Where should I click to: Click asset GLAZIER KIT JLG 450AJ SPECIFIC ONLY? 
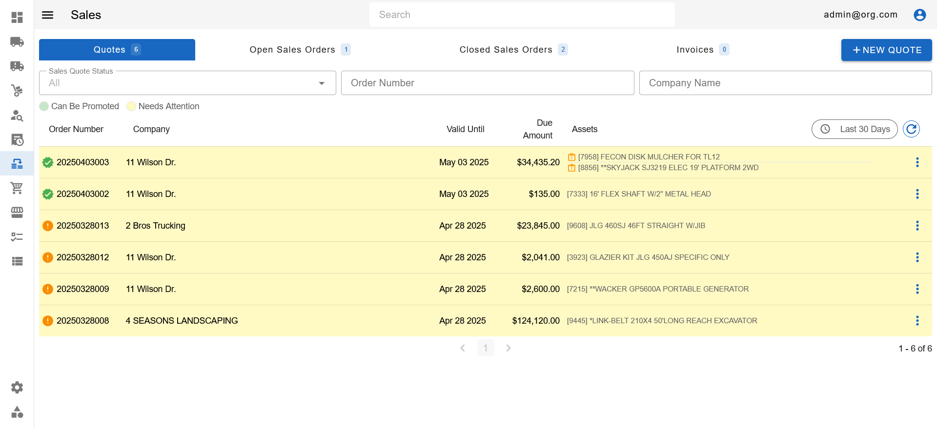click(x=648, y=257)
